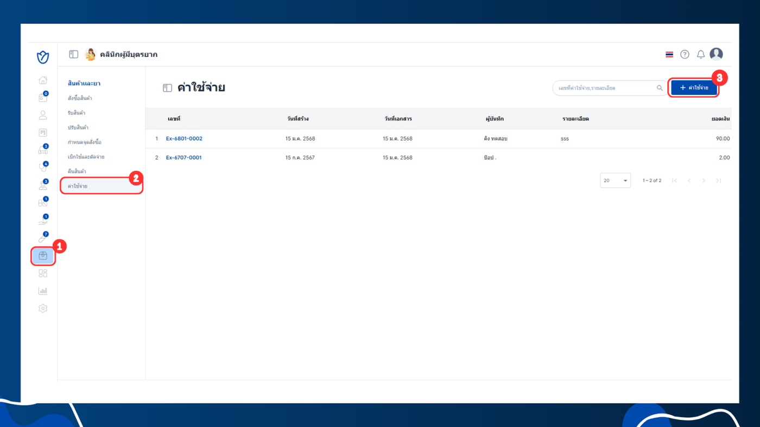This screenshot has width=760, height=427.
Task: Go to the next page of results
Action: coord(704,181)
